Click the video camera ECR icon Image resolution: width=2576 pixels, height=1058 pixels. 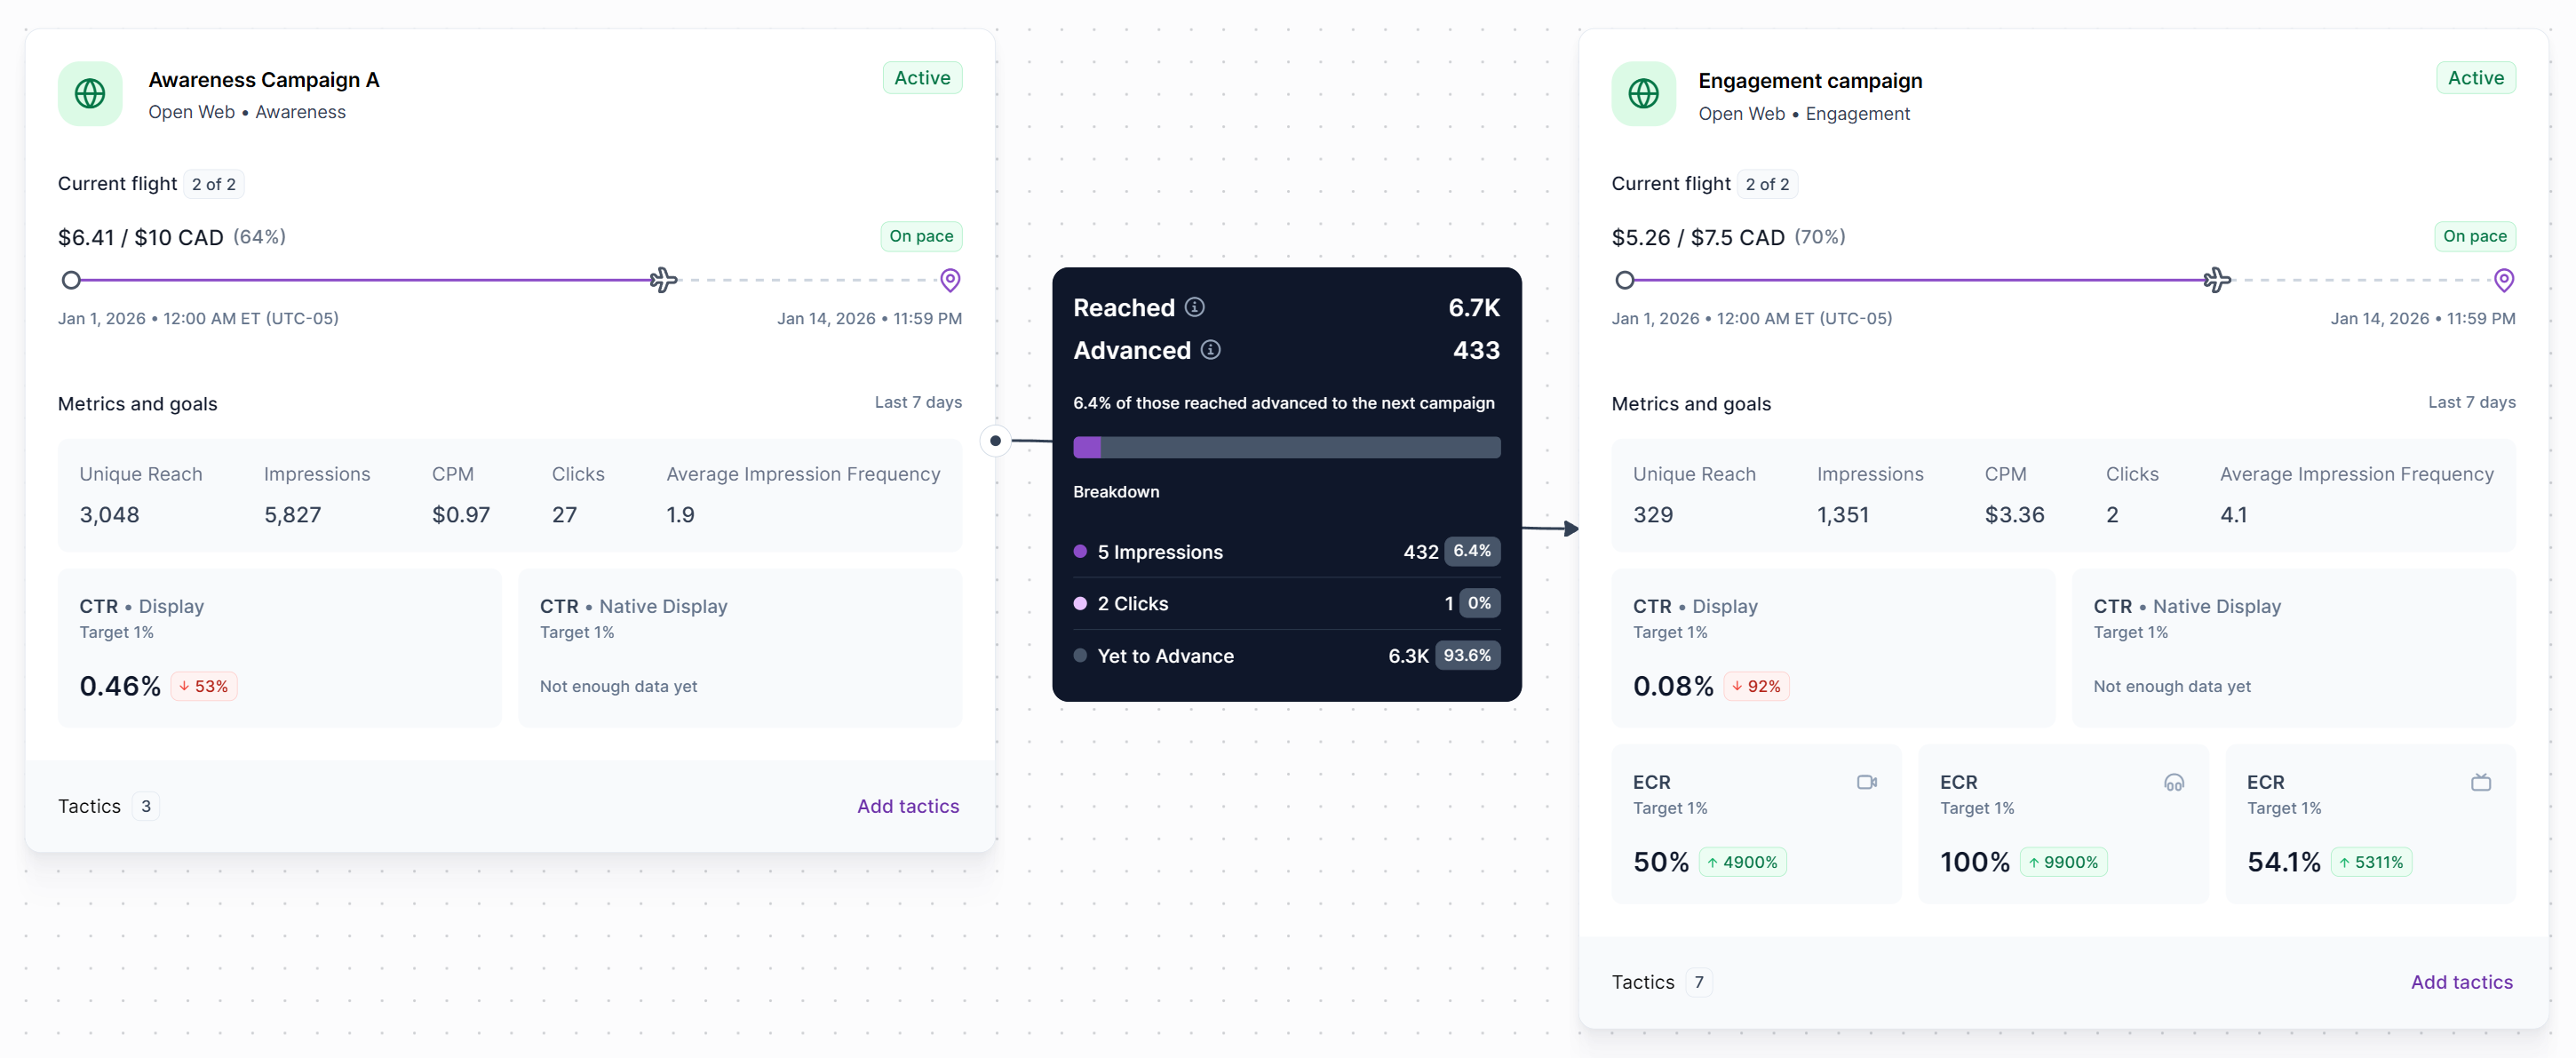1866,782
